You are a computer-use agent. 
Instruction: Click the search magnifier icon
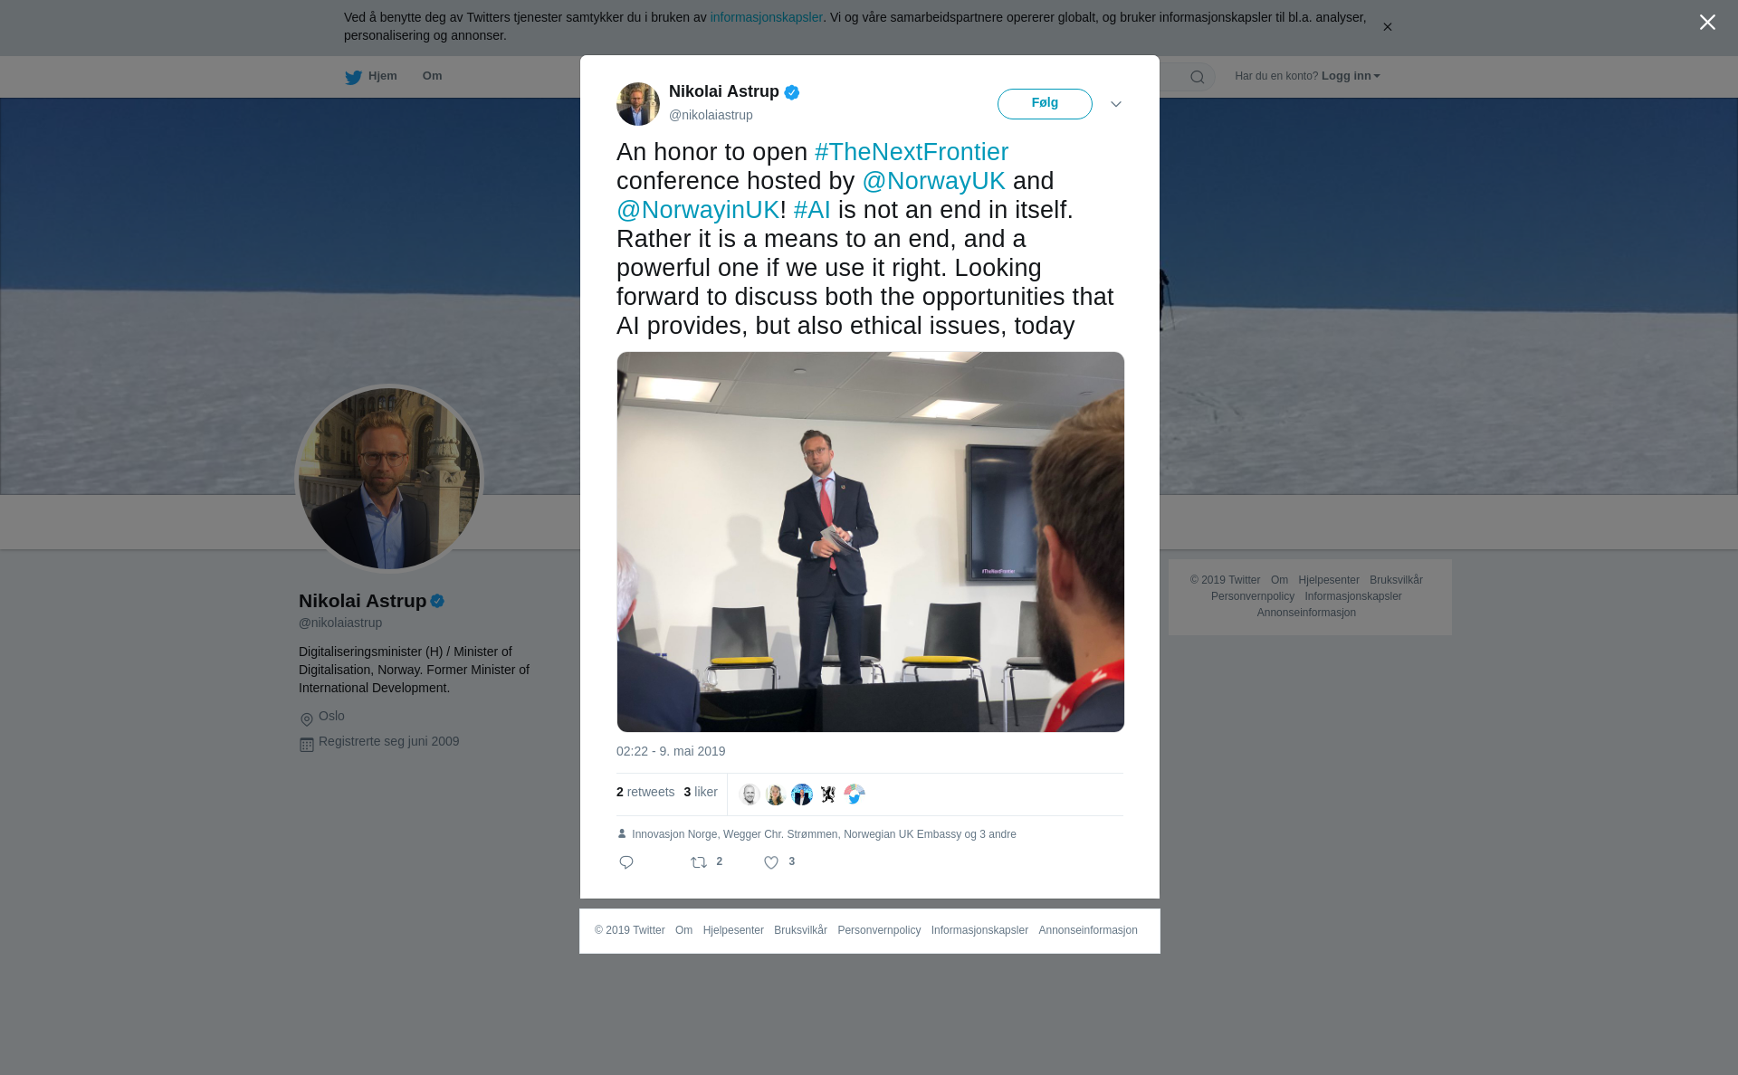[x=1198, y=77]
